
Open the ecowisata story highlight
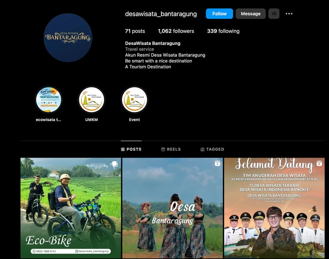tap(48, 100)
